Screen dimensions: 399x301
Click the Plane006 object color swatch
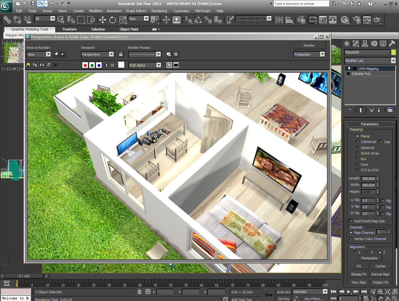pos(393,52)
